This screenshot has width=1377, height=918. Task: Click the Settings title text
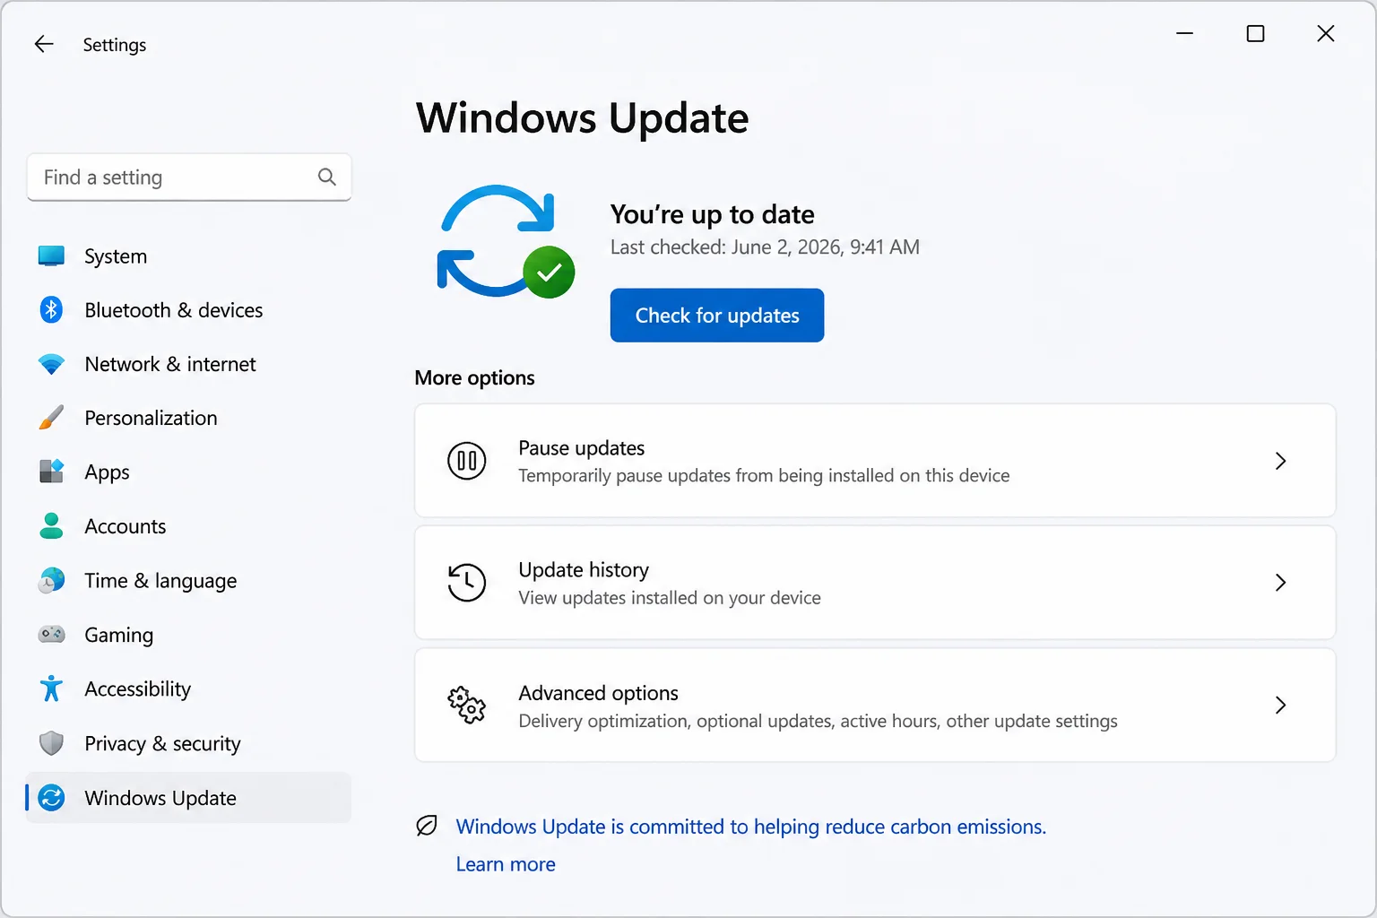point(115,45)
